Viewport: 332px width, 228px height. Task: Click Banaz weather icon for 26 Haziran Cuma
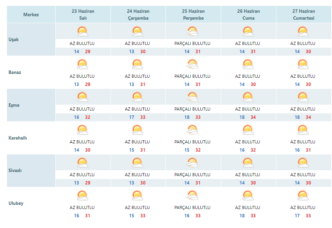[x=248, y=64]
